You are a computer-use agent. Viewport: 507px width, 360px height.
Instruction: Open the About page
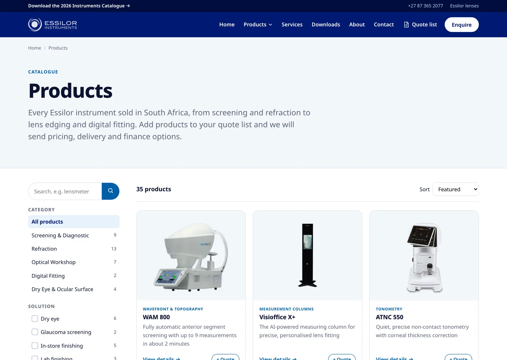pos(357,25)
